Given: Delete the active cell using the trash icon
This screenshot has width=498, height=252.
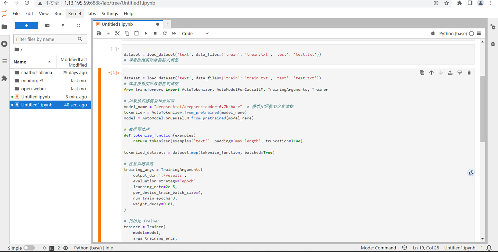Looking at the screenshot, I should pos(469,73).
